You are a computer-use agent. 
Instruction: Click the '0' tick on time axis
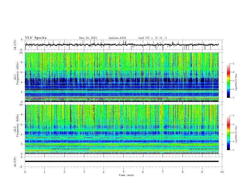(x=25, y=172)
